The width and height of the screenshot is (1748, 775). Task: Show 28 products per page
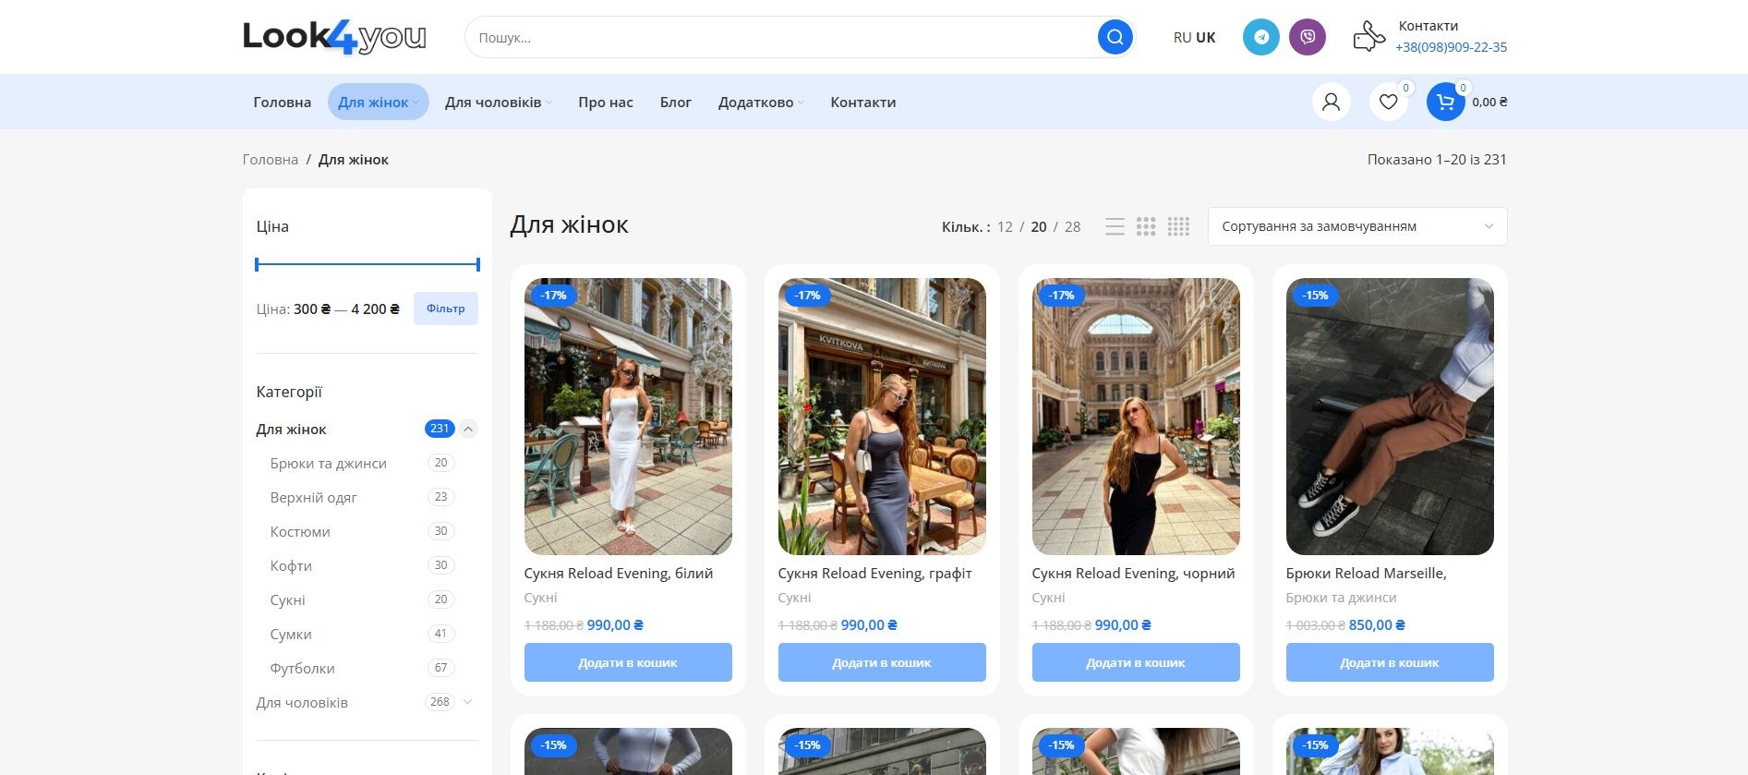click(x=1072, y=226)
